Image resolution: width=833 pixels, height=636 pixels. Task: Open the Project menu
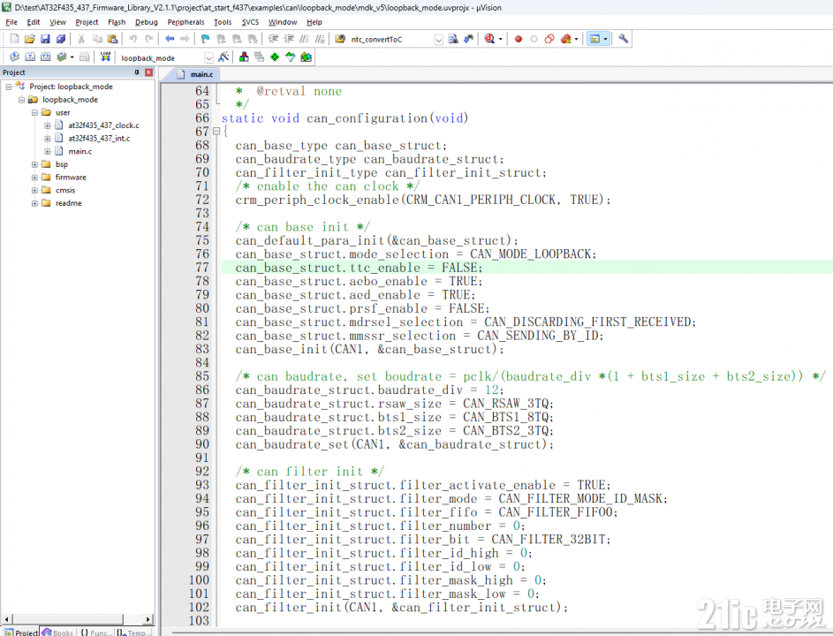(x=87, y=22)
